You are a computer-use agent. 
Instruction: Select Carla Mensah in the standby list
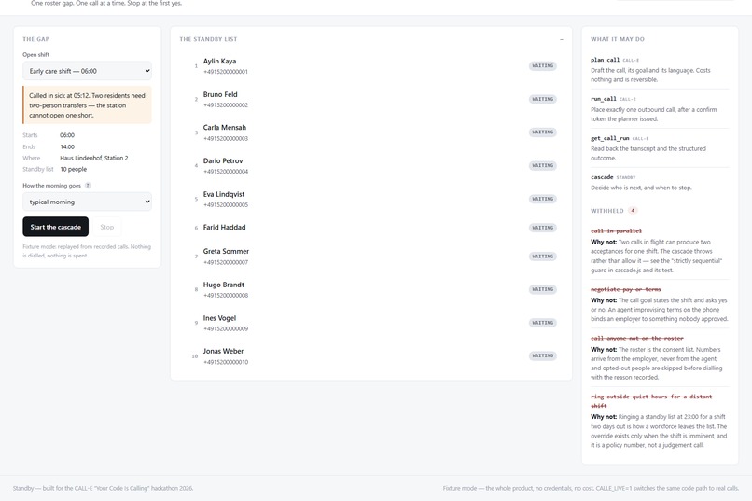pos(371,132)
